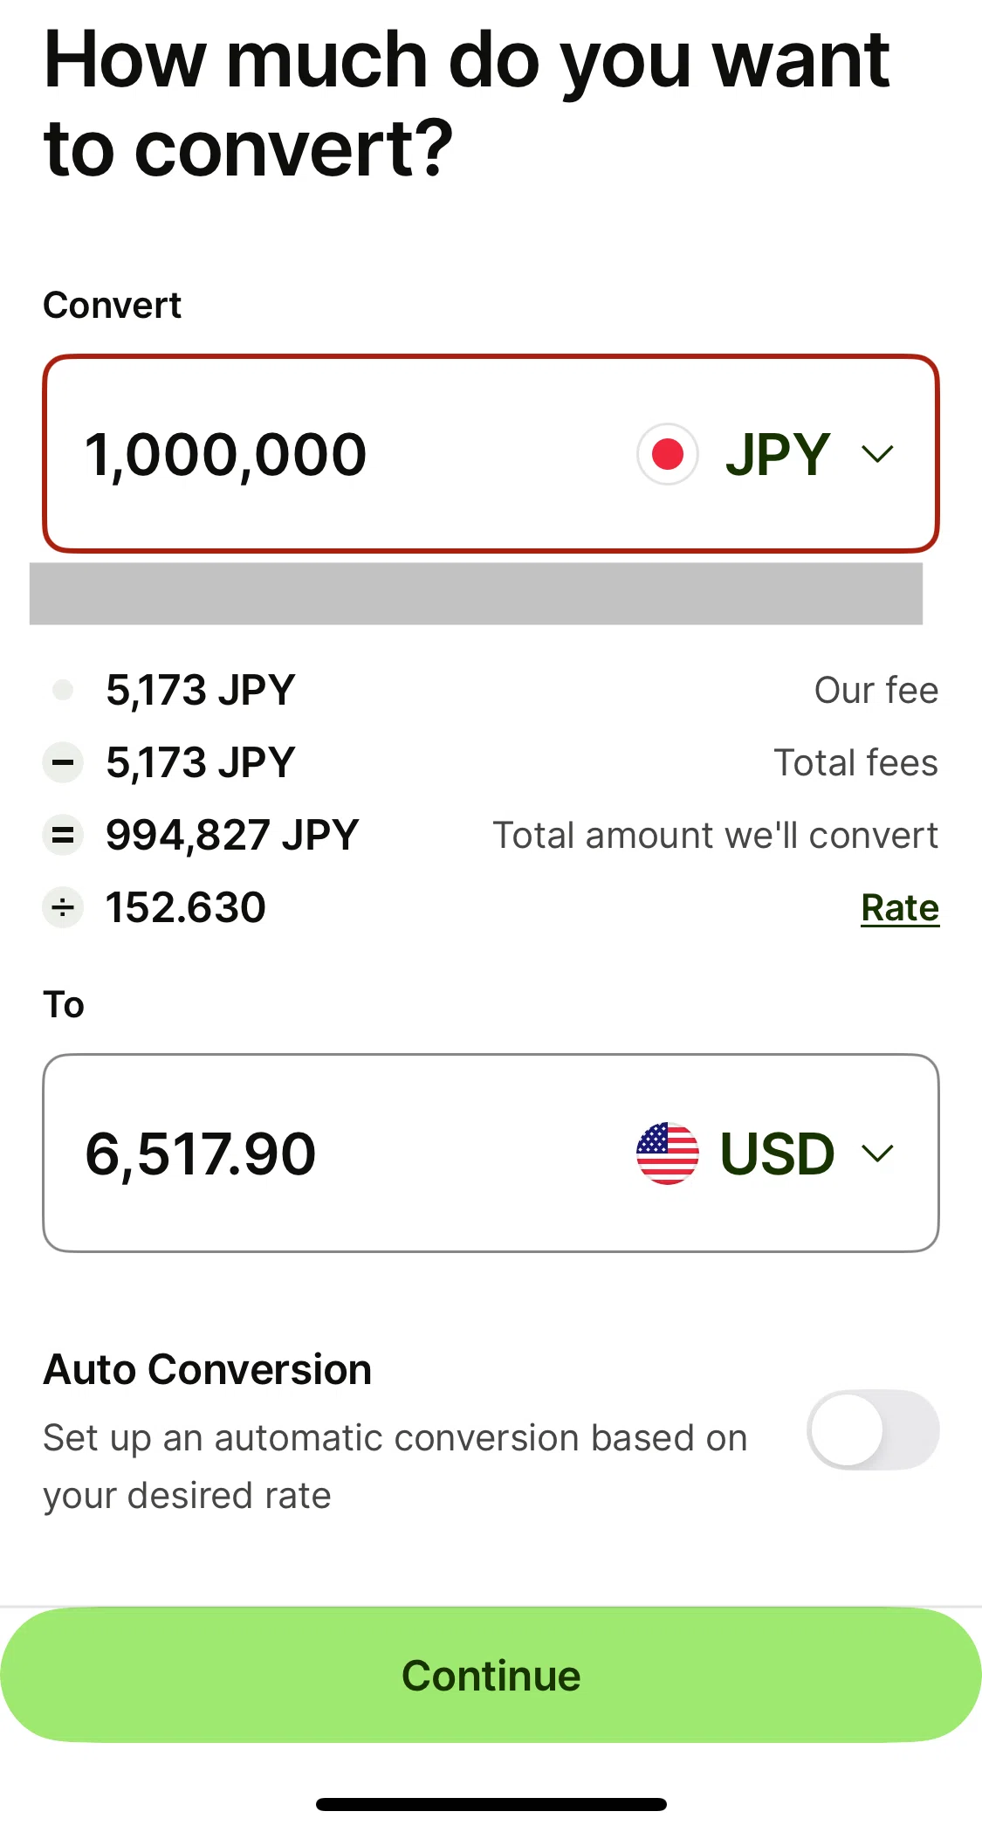Tap the Continue button

click(x=491, y=1675)
